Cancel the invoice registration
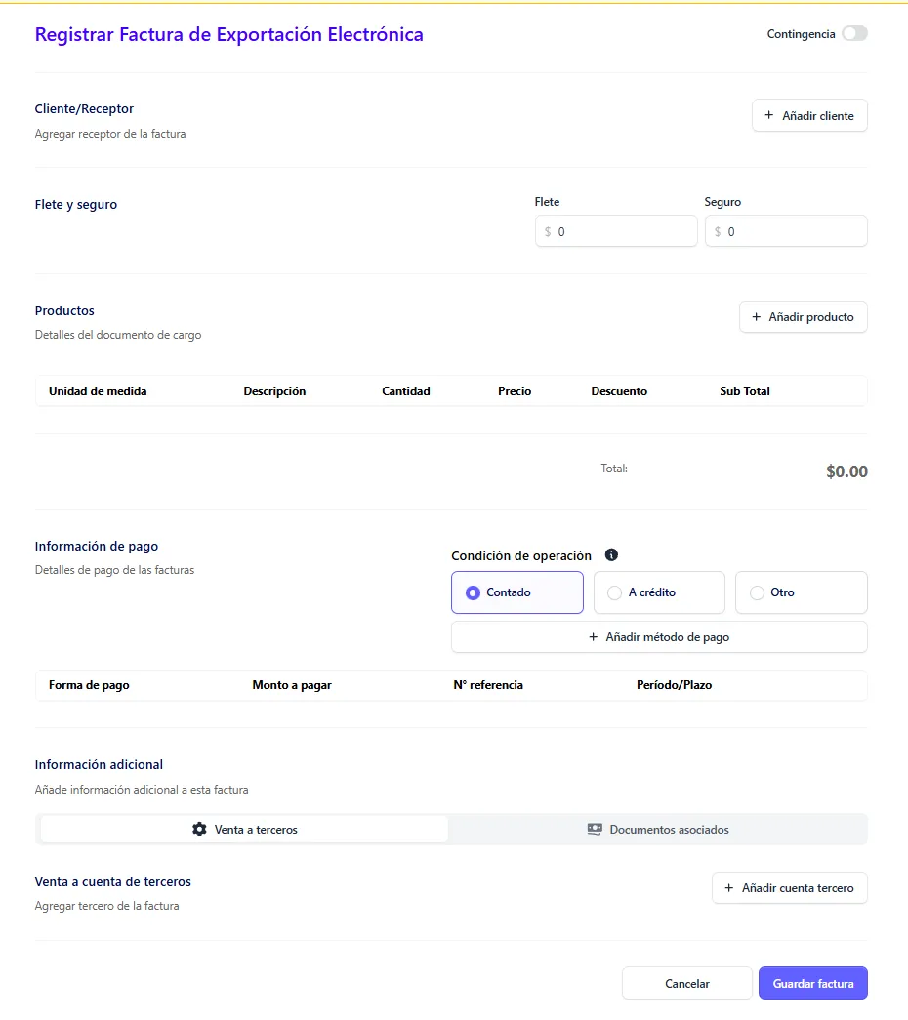 [x=686, y=984]
